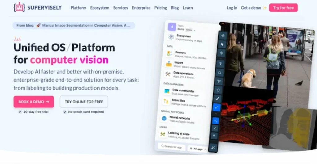Select the polygon tool
This screenshot has width=317, height=164.
click(218, 90)
